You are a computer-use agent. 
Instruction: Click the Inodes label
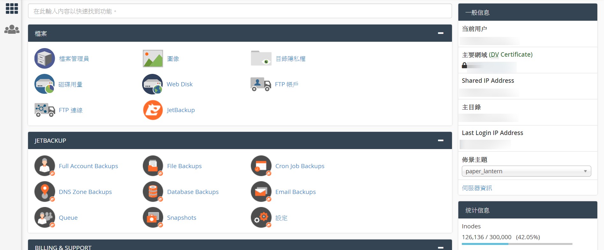click(471, 226)
